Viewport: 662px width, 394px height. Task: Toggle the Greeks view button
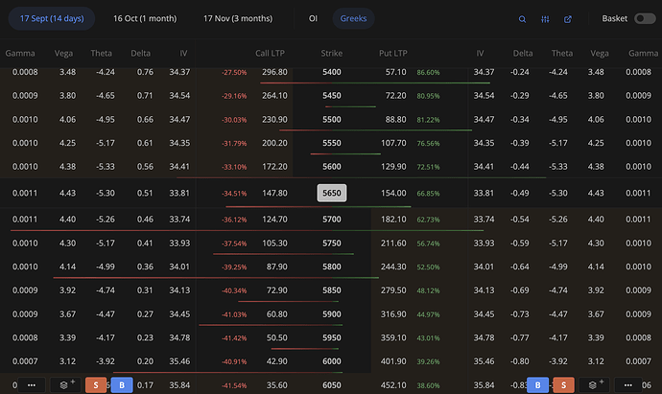tap(354, 18)
